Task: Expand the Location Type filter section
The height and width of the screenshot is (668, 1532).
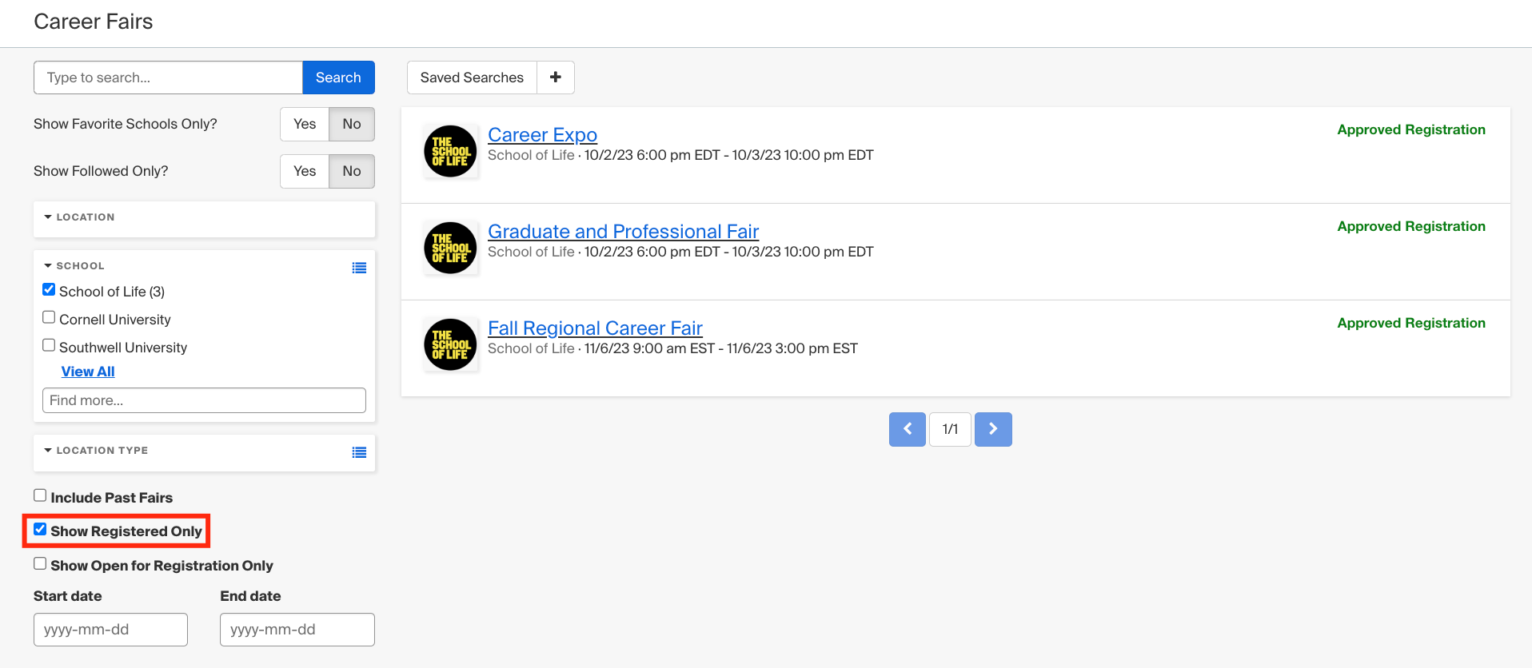Action: click(96, 451)
